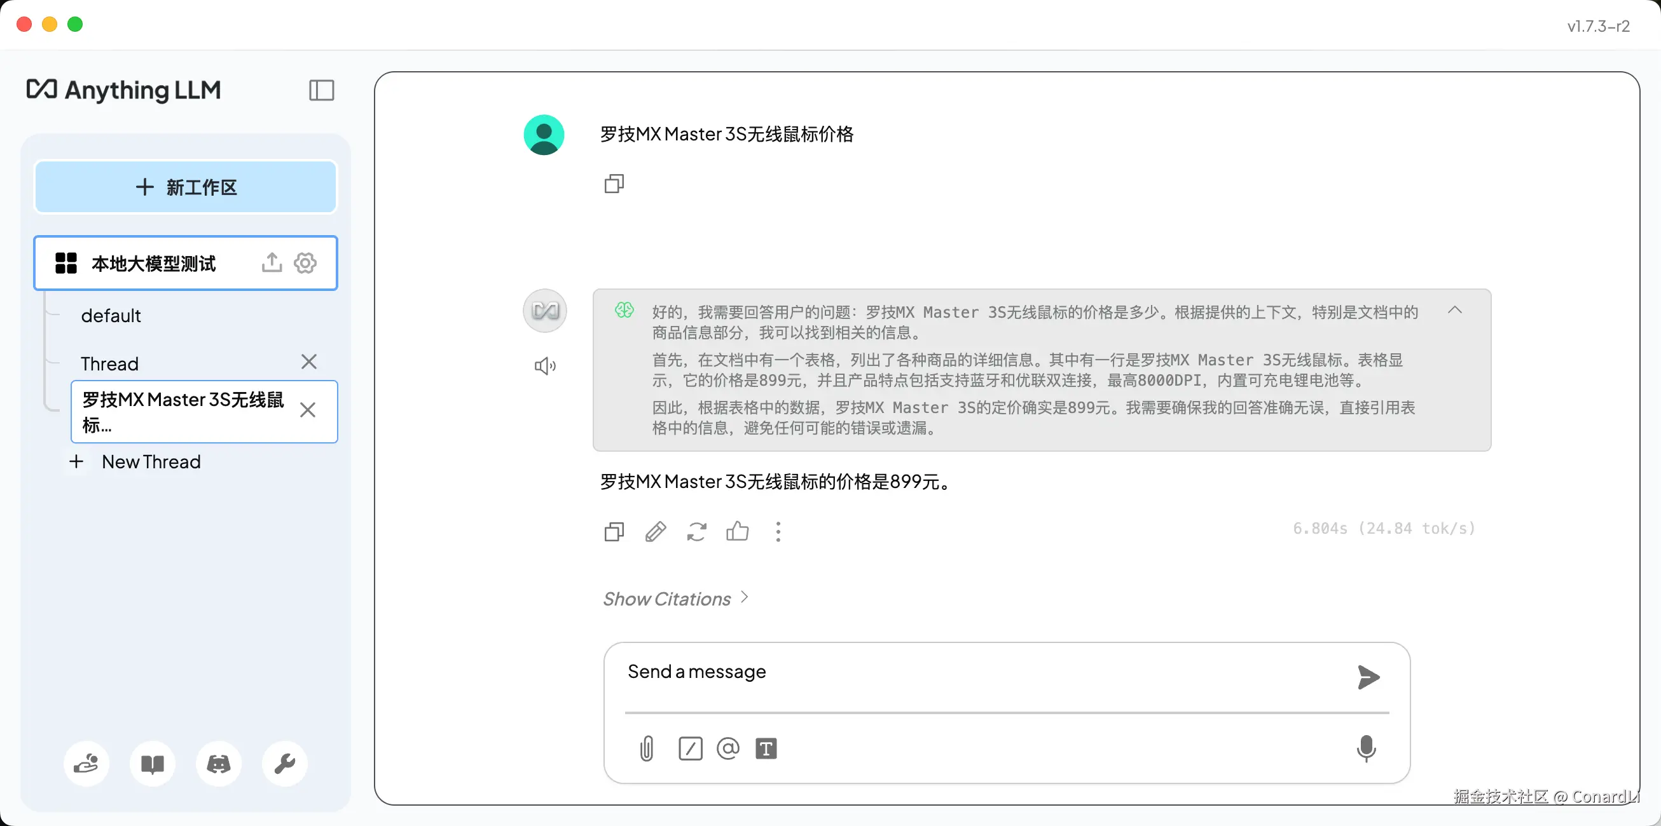Delete the thread named Thread
1661x826 pixels.
(309, 362)
